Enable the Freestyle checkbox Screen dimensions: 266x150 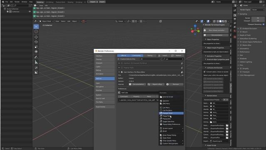click(241, 72)
